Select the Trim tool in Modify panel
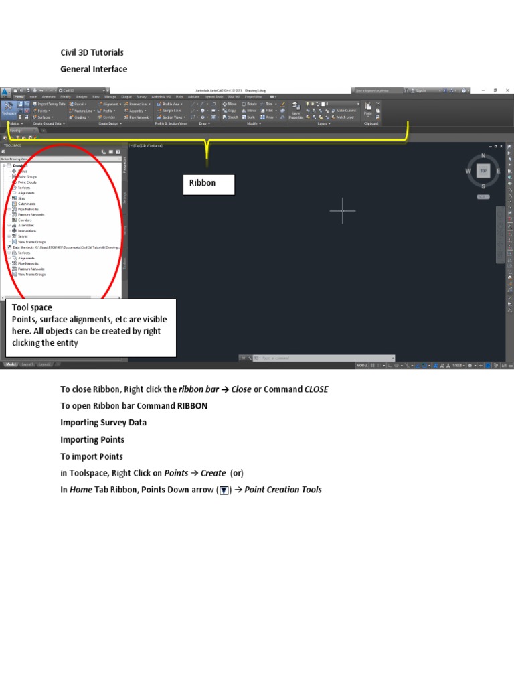The image size is (514, 686). (x=268, y=104)
